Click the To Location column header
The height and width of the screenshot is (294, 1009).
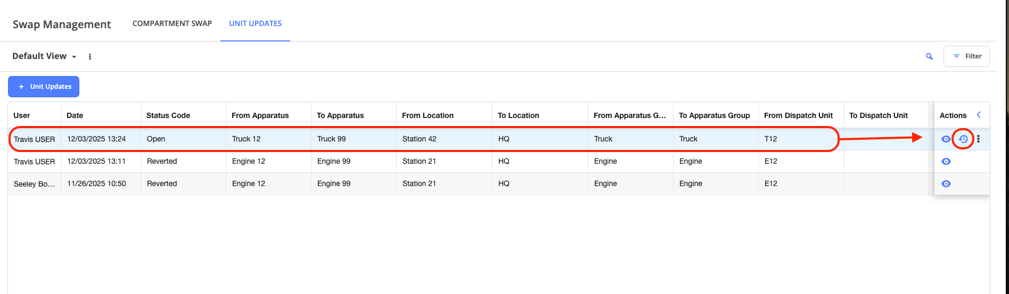pyautogui.click(x=518, y=115)
